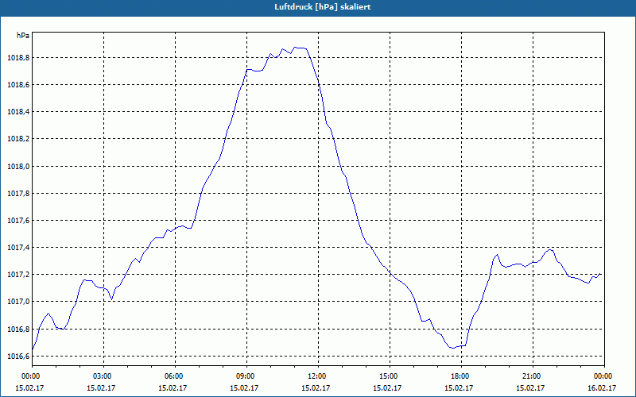Viewport: 636px width, 397px height.
Task: Click the 15:00 time axis label
Action: (x=390, y=376)
